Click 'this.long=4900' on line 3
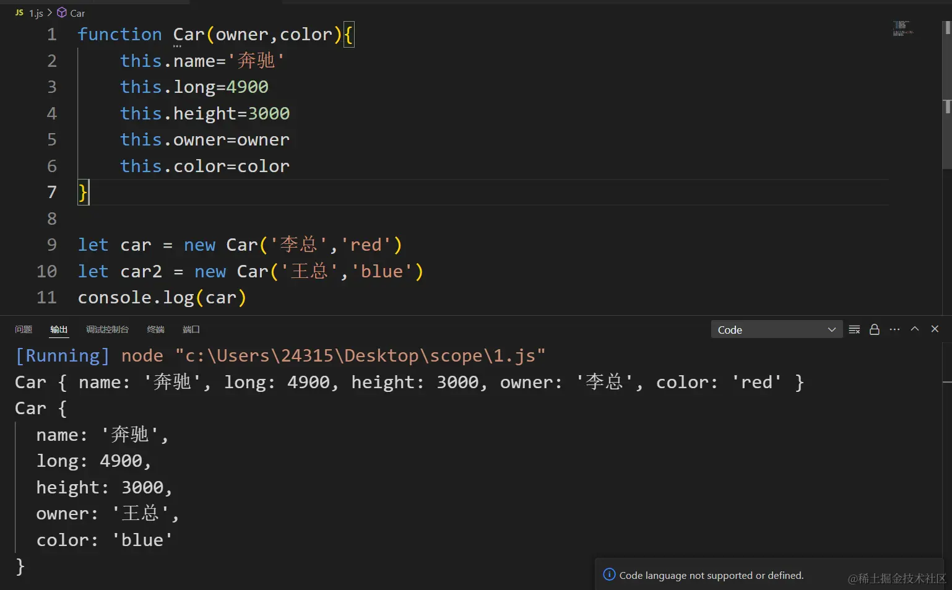This screenshot has height=590, width=952. pyautogui.click(x=194, y=87)
